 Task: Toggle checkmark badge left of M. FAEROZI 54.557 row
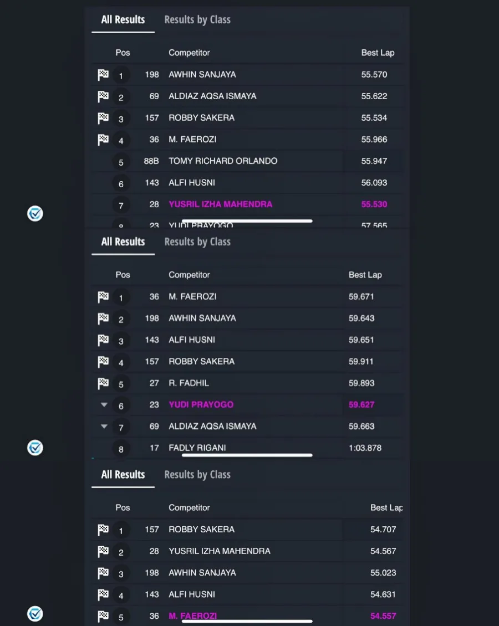(x=35, y=614)
